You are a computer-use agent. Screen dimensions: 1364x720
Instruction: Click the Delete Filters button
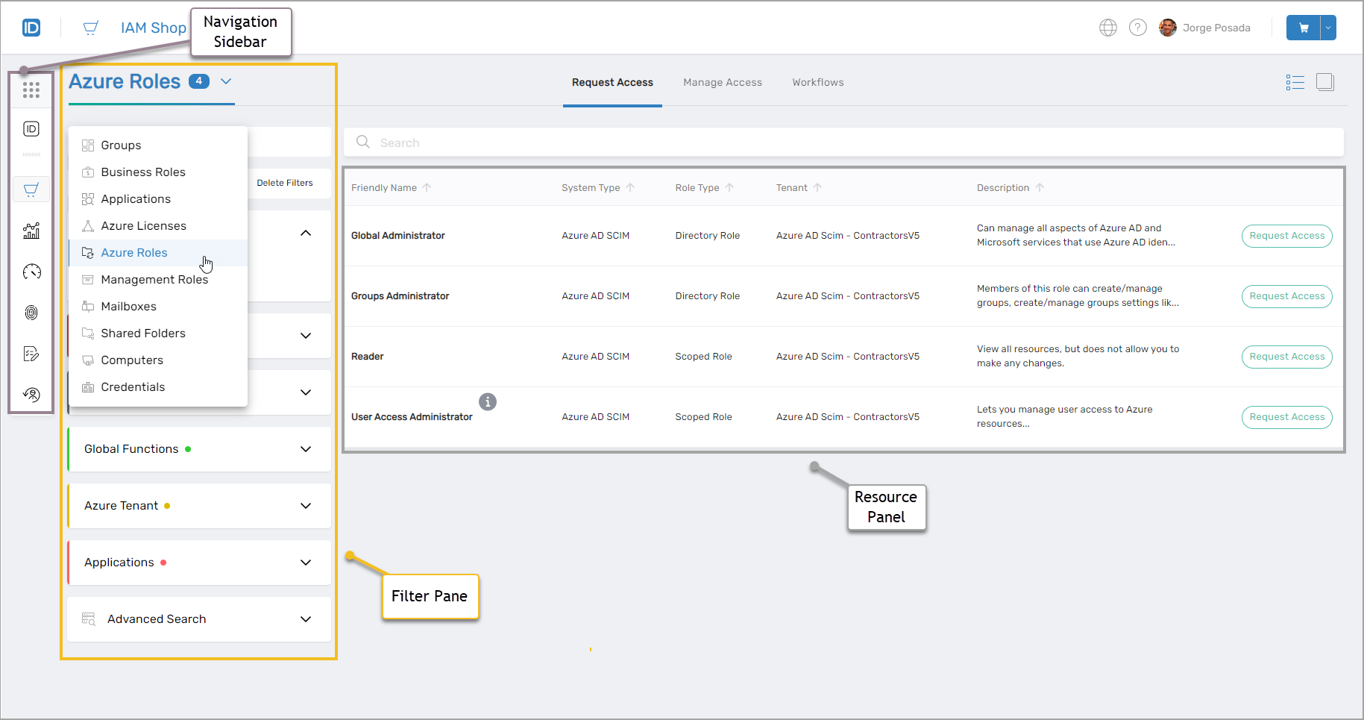285,183
